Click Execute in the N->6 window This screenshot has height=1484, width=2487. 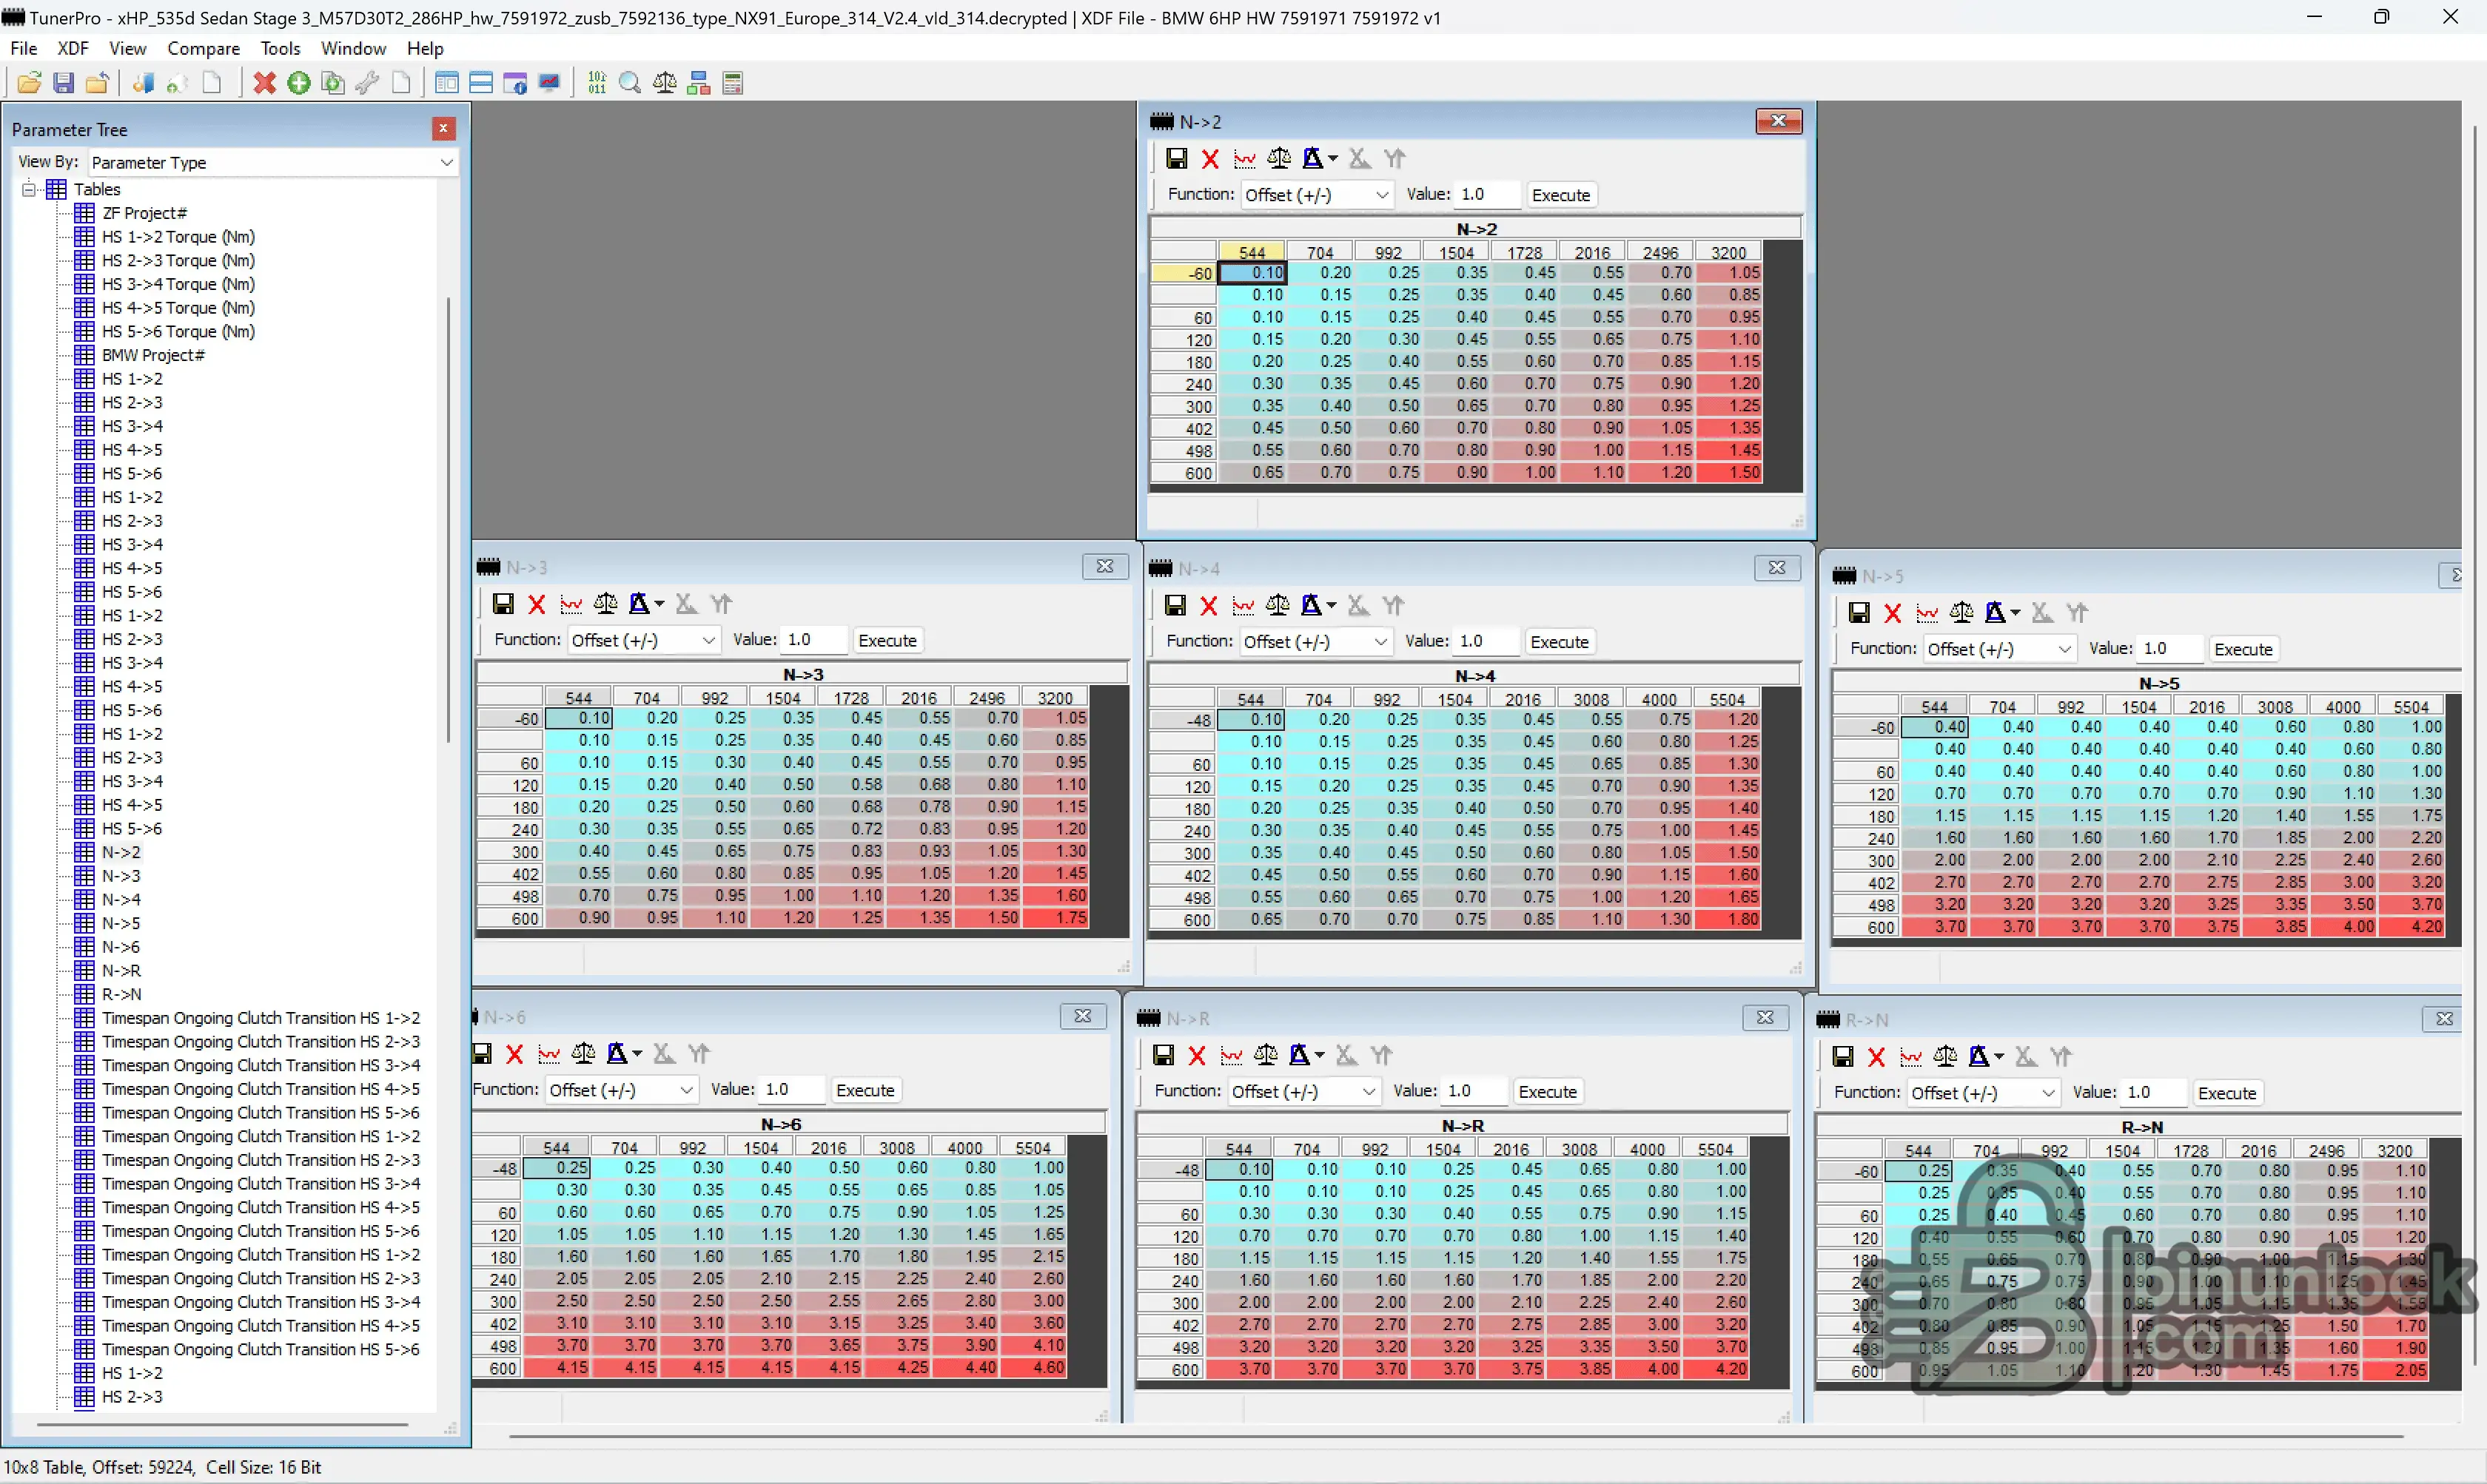(865, 1090)
